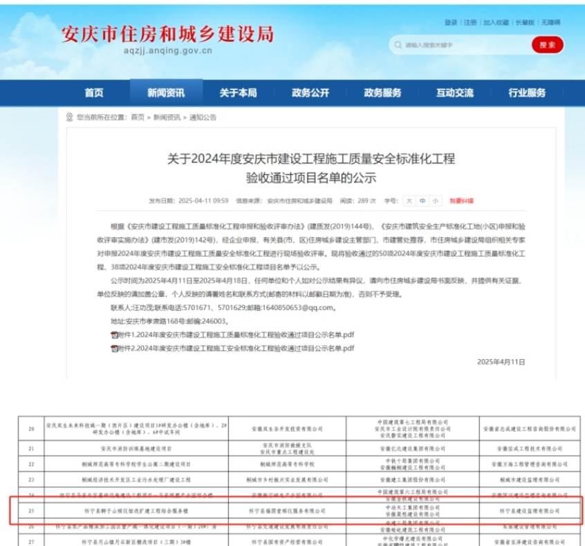The width and height of the screenshot is (585, 546).
Task: Open the 首页 navigation tab
Action: (x=94, y=93)
